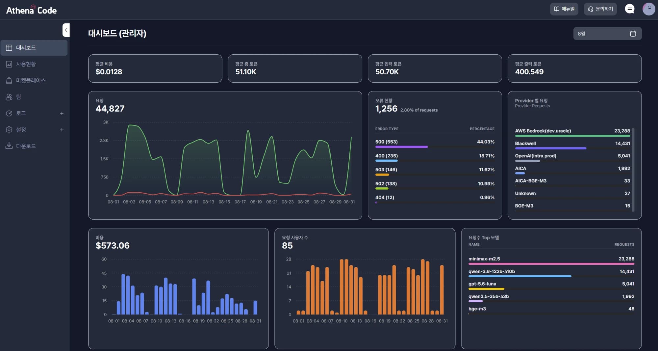Viewport: 658px width, 351px height.
Task: Click the 'AICA-BGE-M3' provider row
Action: pyautogui.click(x=572, y=182)
